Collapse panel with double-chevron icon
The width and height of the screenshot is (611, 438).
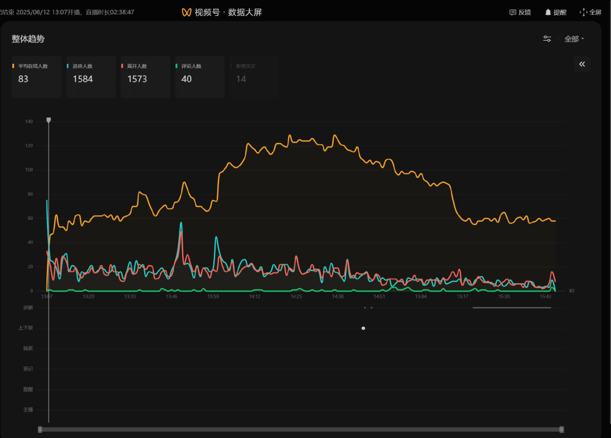[x=582, y=64]
